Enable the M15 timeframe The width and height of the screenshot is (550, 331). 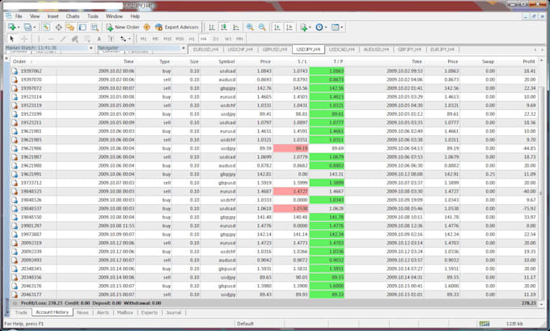167,38
